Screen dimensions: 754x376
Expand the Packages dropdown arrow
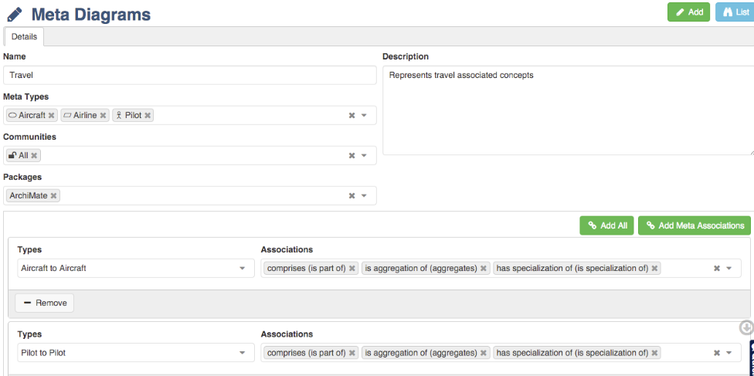pos(364,195)
